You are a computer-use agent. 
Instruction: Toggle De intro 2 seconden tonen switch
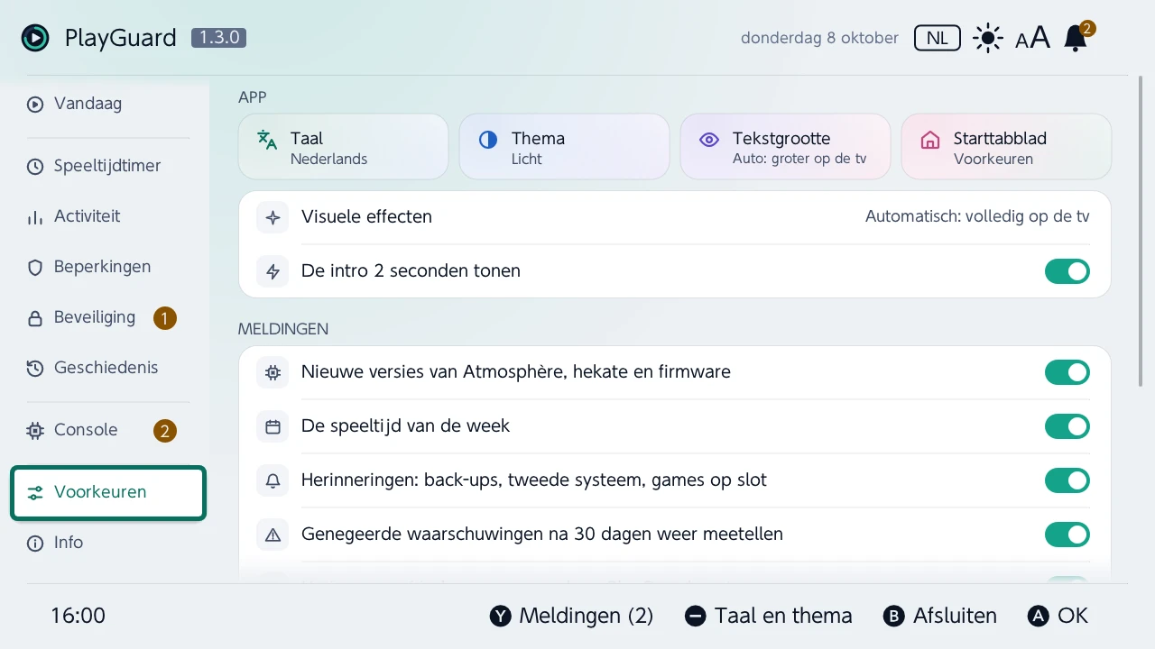1067,271
